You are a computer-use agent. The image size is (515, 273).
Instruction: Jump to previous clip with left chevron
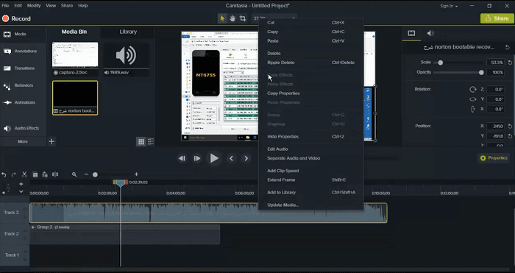click(231, 158)
